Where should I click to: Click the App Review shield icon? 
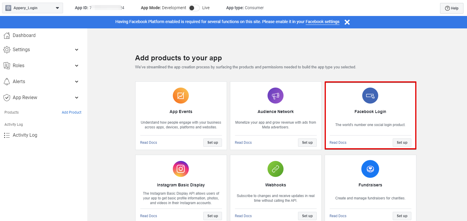[7, 98]
